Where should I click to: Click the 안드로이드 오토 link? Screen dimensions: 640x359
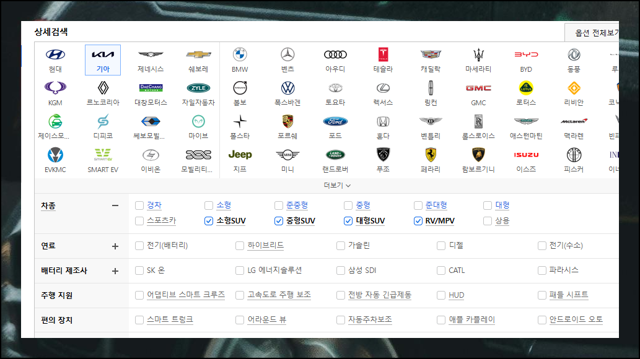[576, 319]
